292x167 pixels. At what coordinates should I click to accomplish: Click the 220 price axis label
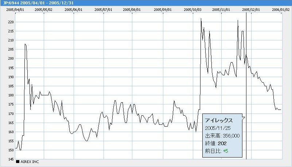11,22
